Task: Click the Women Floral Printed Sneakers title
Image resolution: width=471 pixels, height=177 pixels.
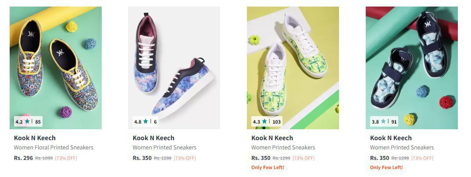Action: 54,148
